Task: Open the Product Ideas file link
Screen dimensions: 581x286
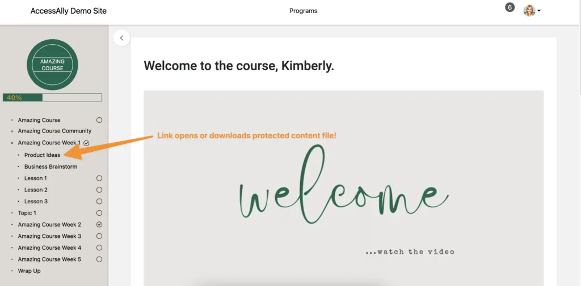Action: [42, 155]
